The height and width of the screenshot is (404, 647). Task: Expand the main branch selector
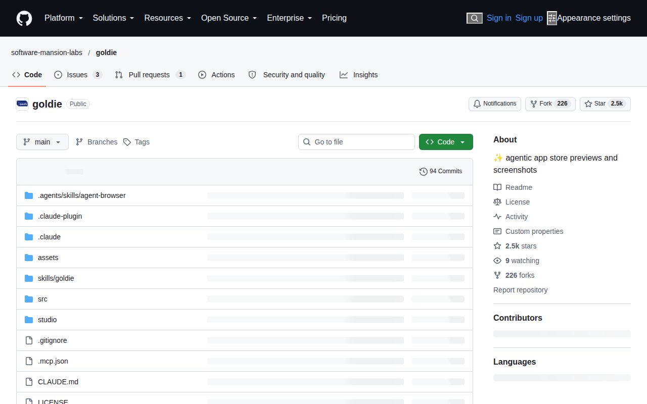point(42,142)
